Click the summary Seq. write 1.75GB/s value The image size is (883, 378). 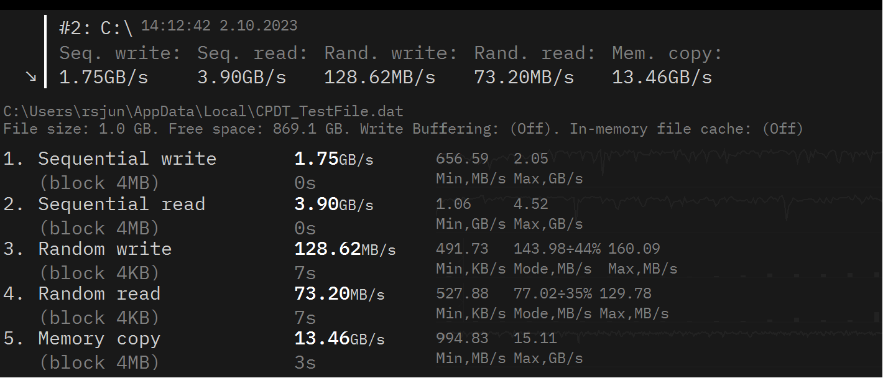(103, 77)
